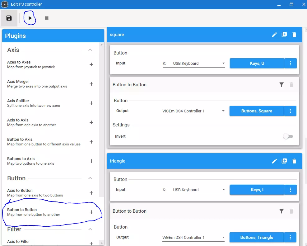Viewport: 307px width, 246px height.
Task: Open triangle's USB Keyboard input device dropdown
Action: (194, 190)
